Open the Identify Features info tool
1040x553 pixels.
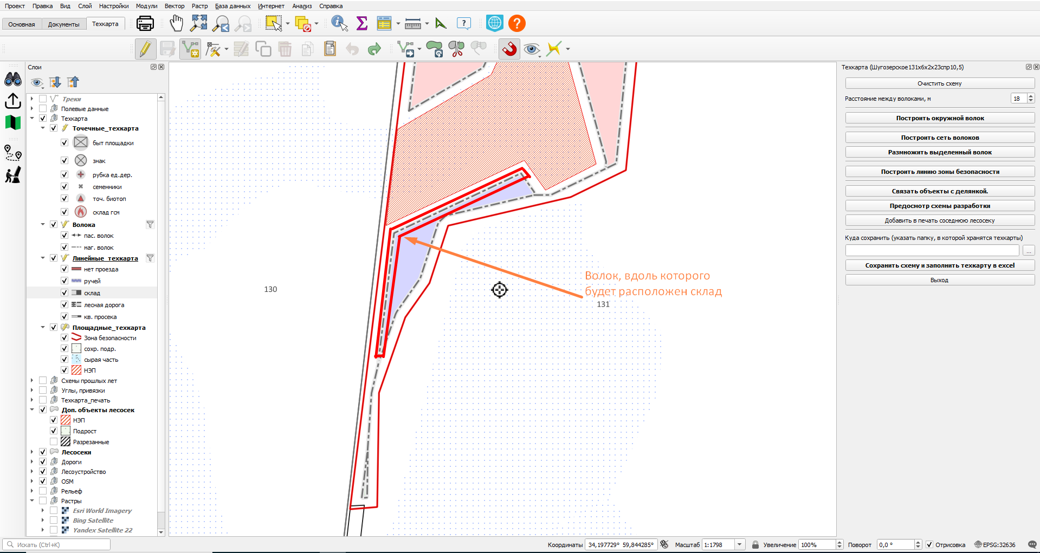click(339, 23)
